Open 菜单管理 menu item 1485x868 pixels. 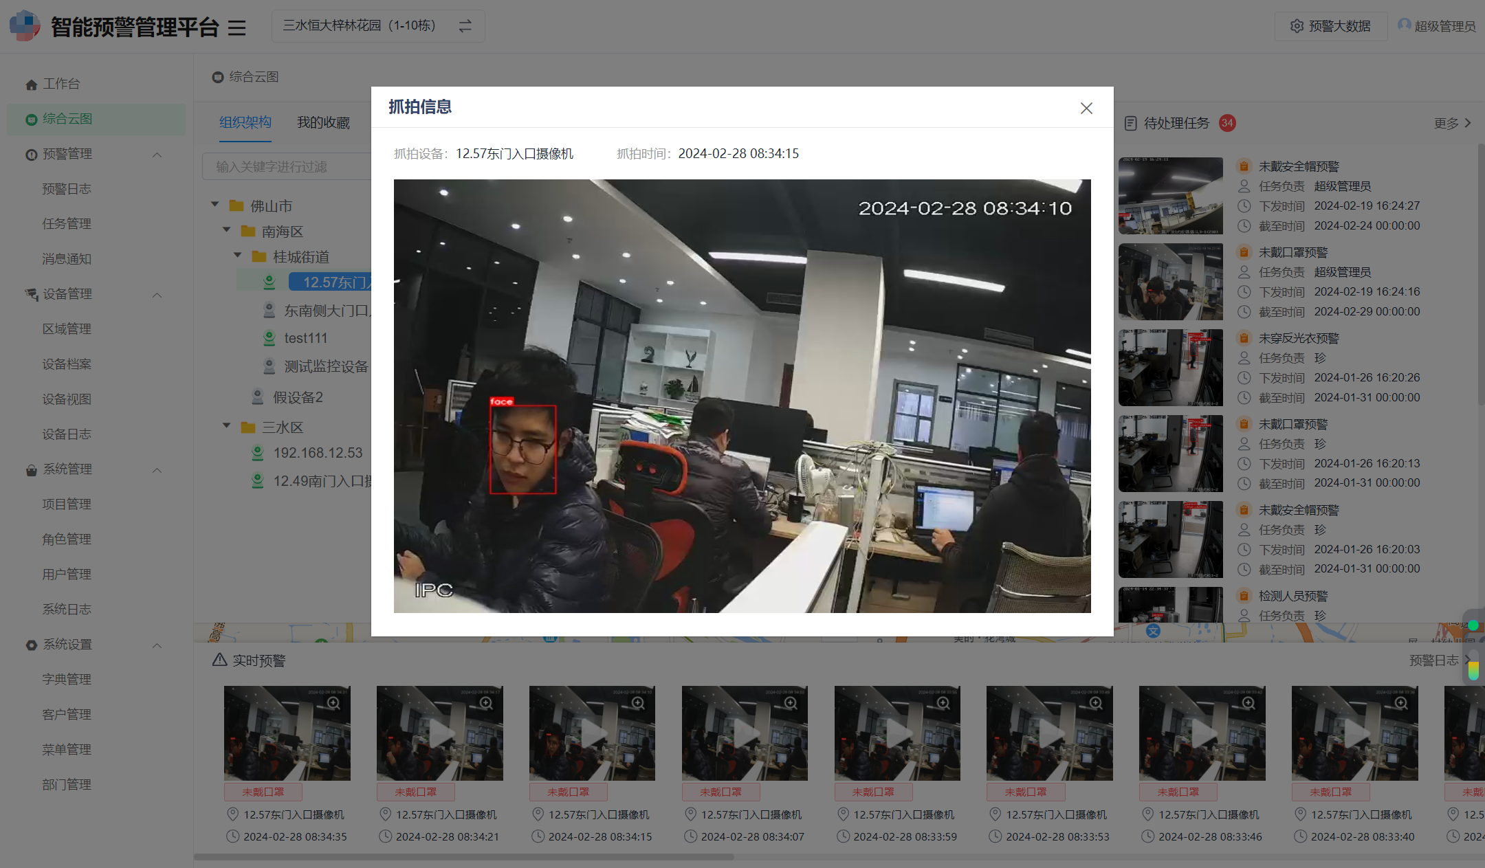click(67, 750)
